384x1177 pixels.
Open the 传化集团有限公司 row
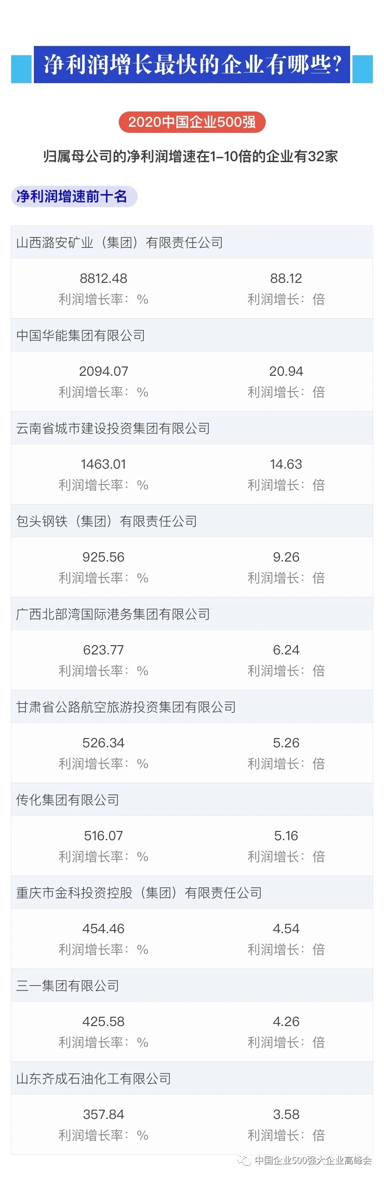pos(68,800)
